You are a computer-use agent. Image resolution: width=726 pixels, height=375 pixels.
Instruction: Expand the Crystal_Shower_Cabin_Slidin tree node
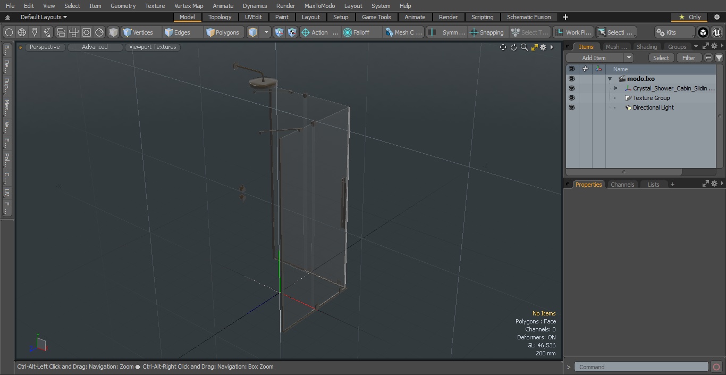coord(616,88)
